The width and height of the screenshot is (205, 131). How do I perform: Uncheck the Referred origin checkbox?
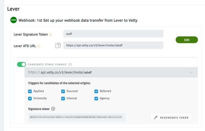(x=96, y=91)
